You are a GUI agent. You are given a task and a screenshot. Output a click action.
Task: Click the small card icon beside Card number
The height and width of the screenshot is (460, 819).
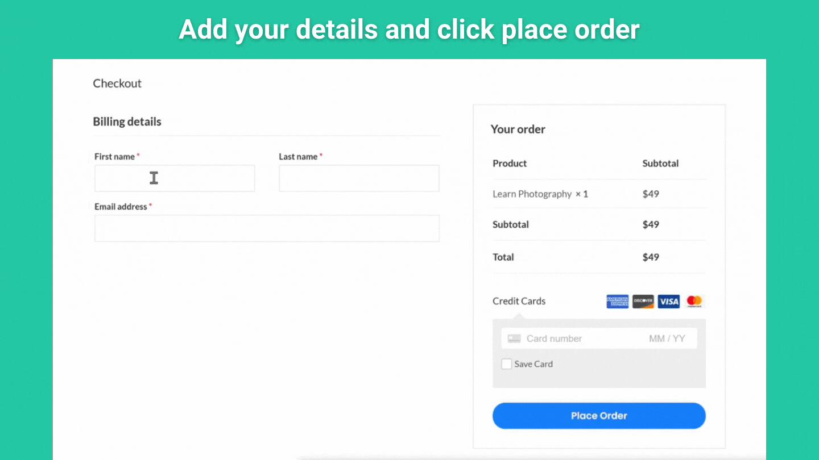tap(514, 339)
